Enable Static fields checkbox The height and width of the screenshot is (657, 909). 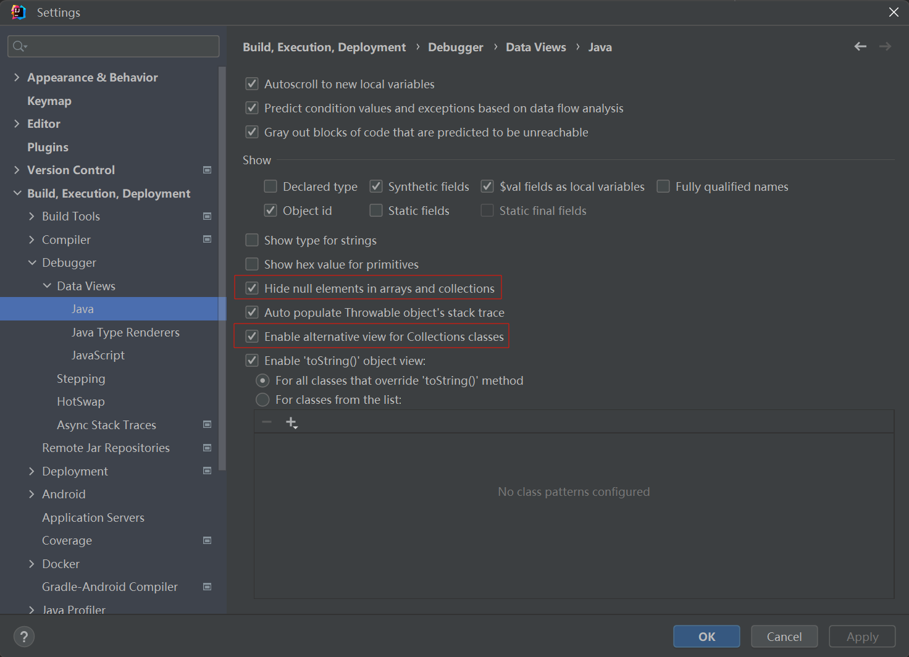376,210
